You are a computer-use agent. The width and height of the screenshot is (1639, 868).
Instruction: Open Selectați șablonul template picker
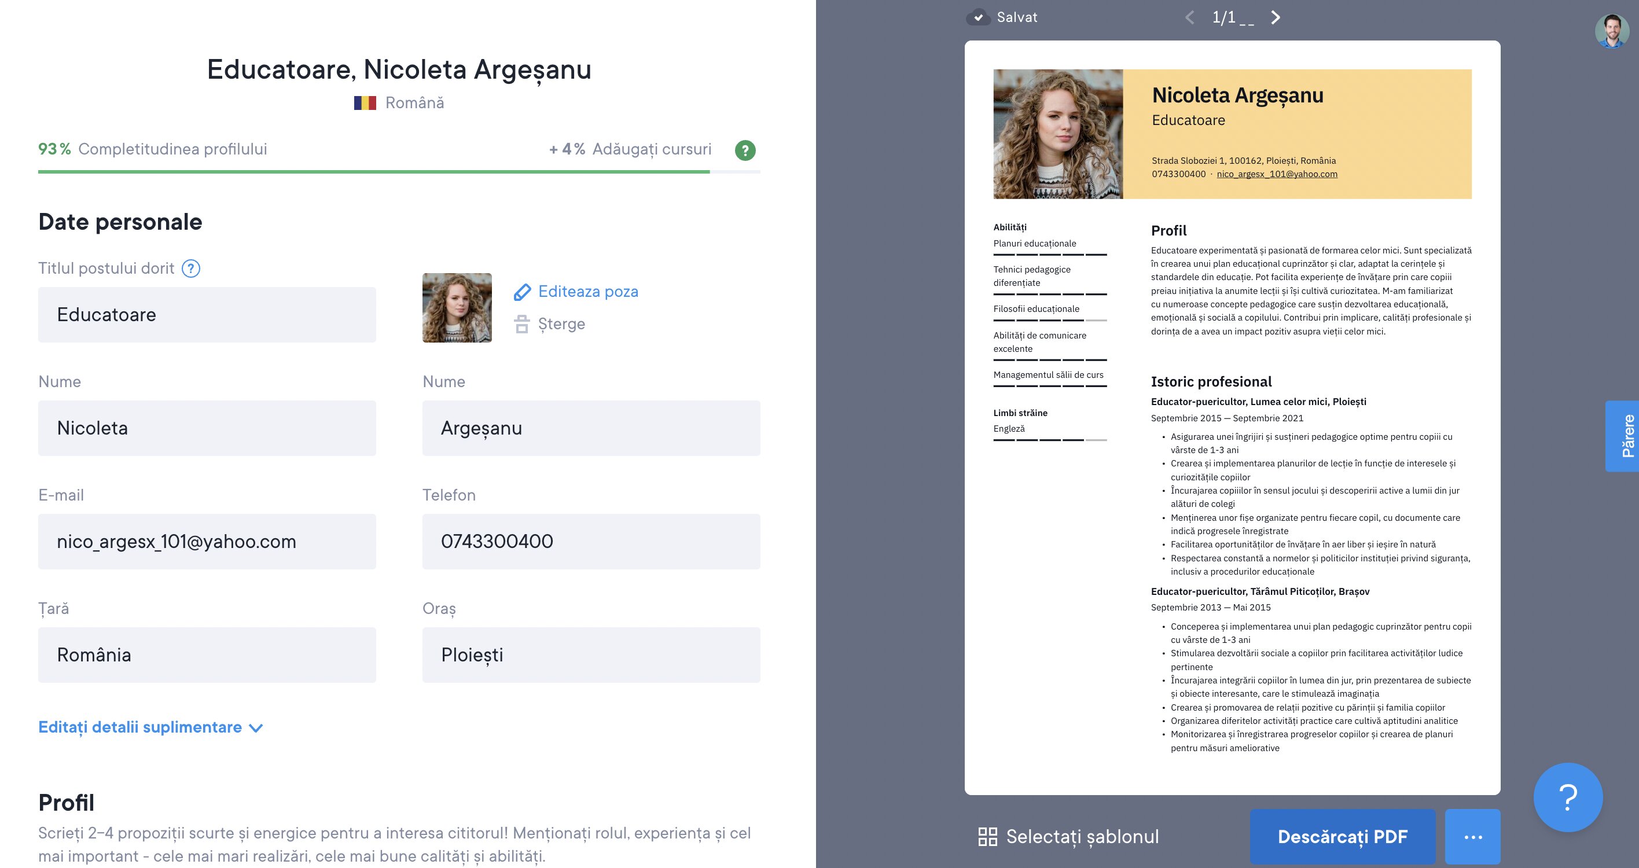[1069, 837]
